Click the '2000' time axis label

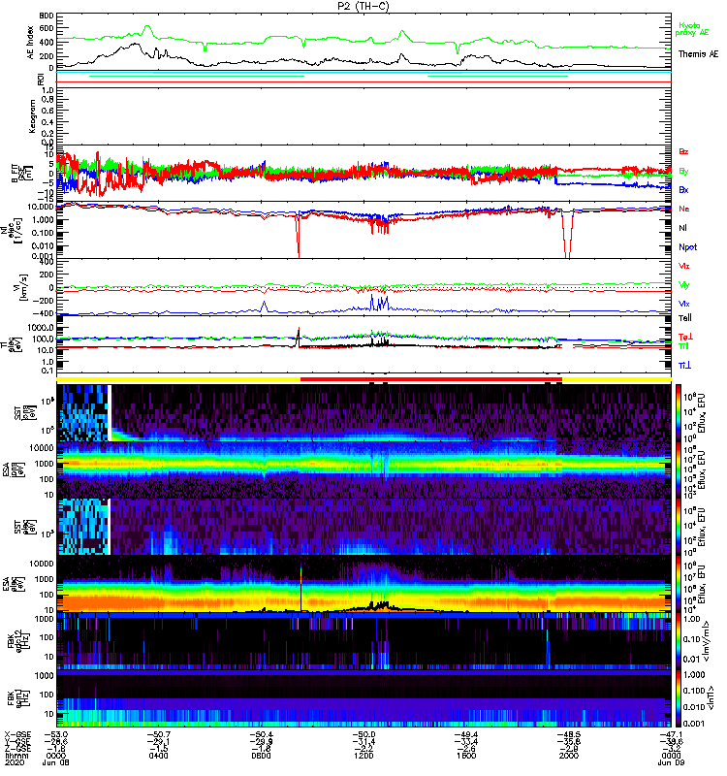569,756
